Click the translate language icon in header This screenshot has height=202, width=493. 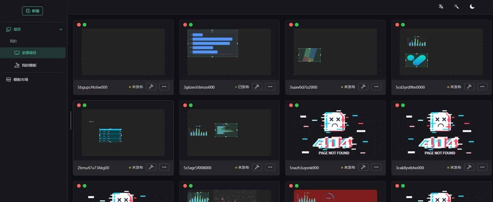[x=441, y=7]
